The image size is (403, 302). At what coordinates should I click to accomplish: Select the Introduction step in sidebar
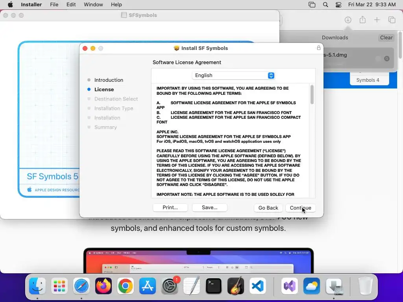coord(109,80)
